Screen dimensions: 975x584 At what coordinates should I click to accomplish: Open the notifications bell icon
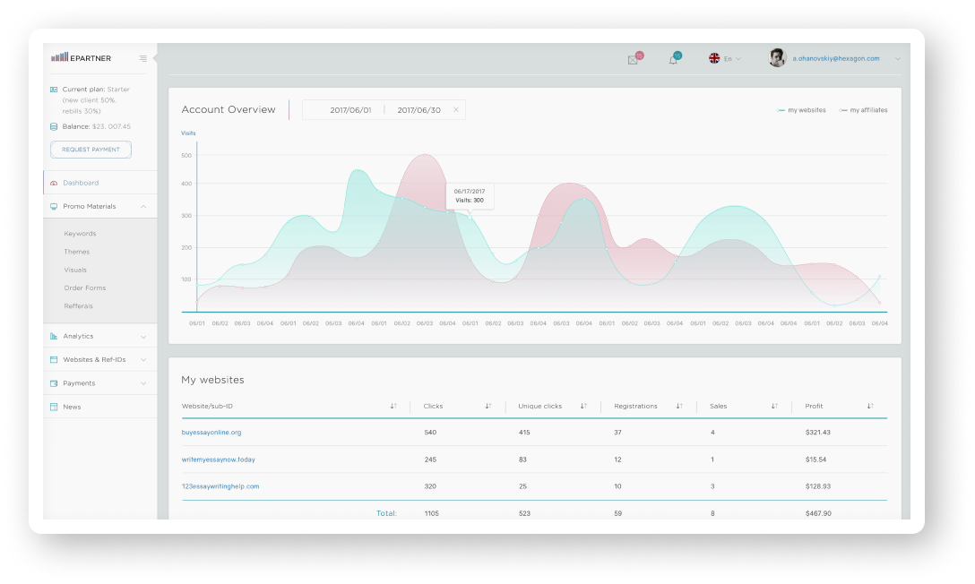click(673, 60)
